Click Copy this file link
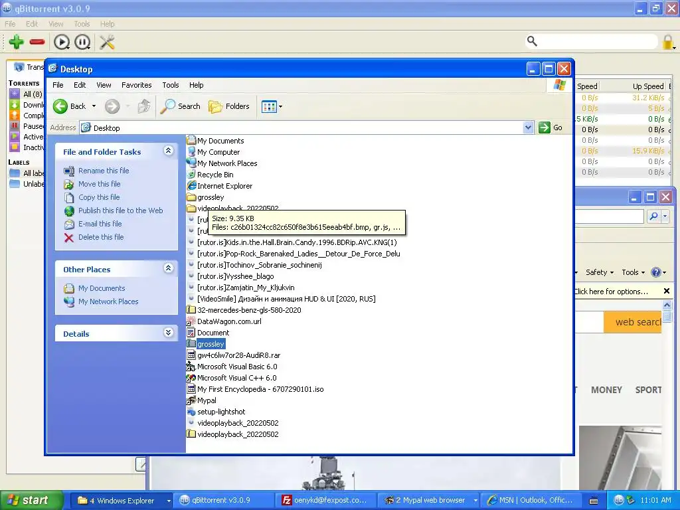 [99, 197]
